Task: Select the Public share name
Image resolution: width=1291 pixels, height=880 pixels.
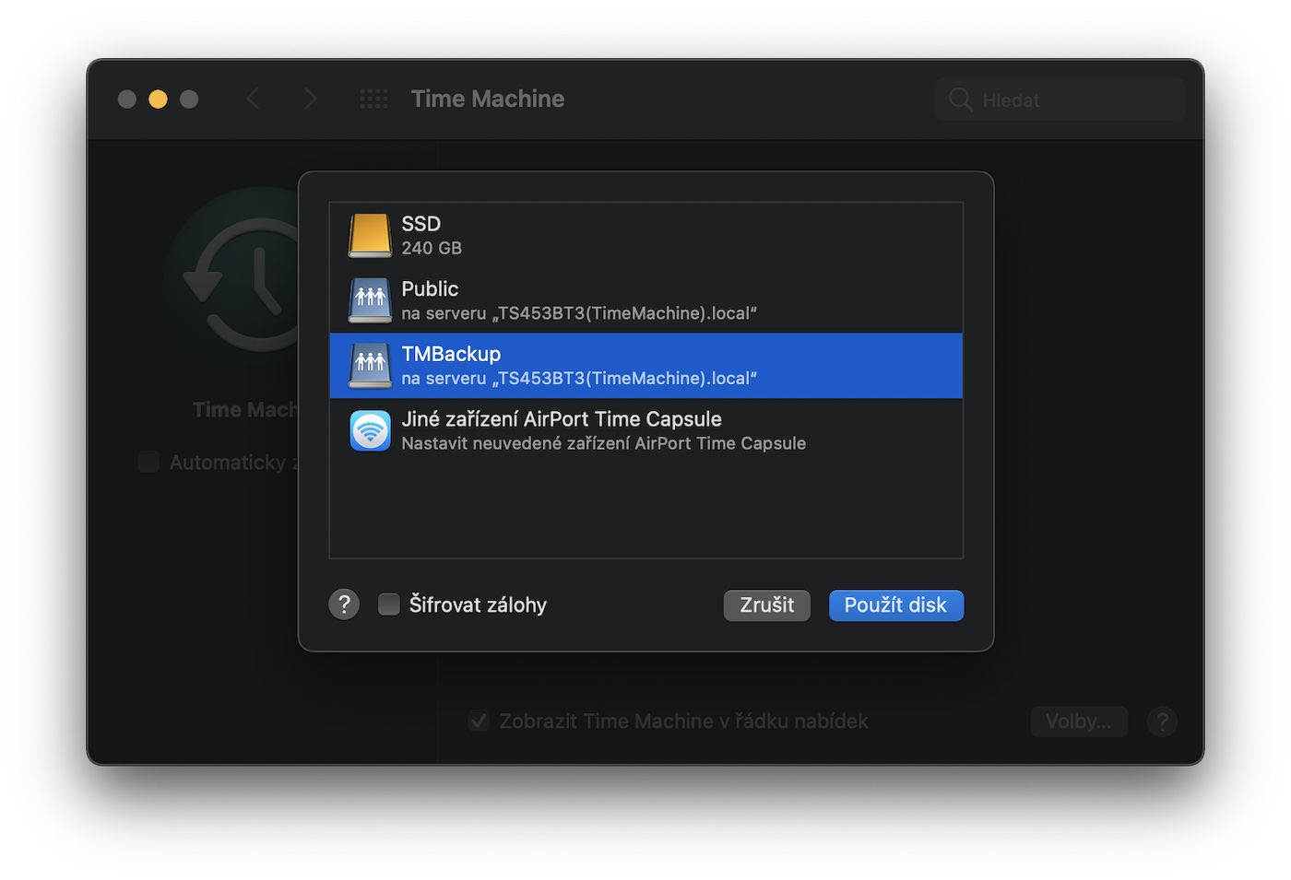Action: (x=430, y=289)
